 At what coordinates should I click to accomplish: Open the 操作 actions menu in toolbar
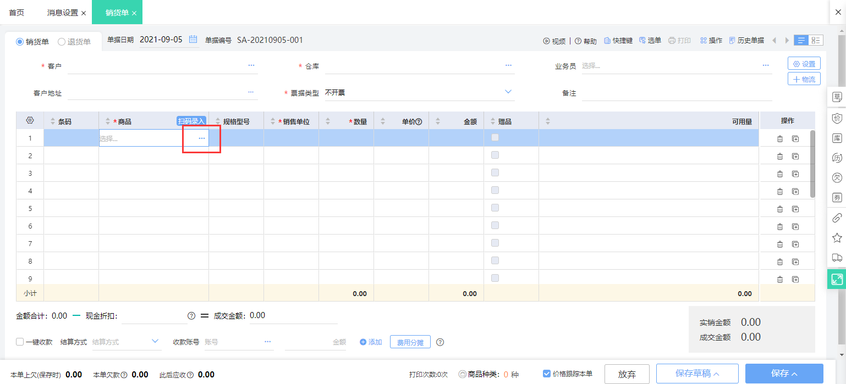click(x=711, y=41)
